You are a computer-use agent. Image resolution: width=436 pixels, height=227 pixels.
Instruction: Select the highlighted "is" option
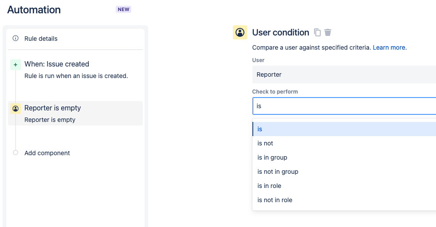pyautogui.click(x=344, y=129)
